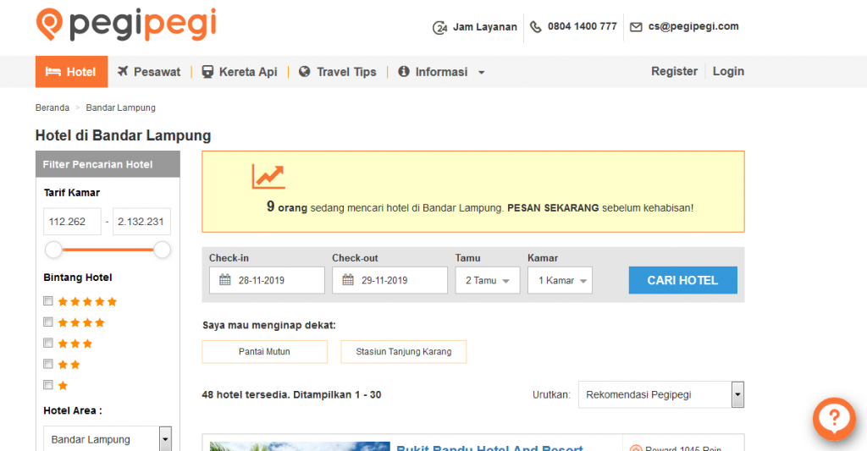
Task: Expand the Informasi menu arrow
Action: tap(481, 73)
